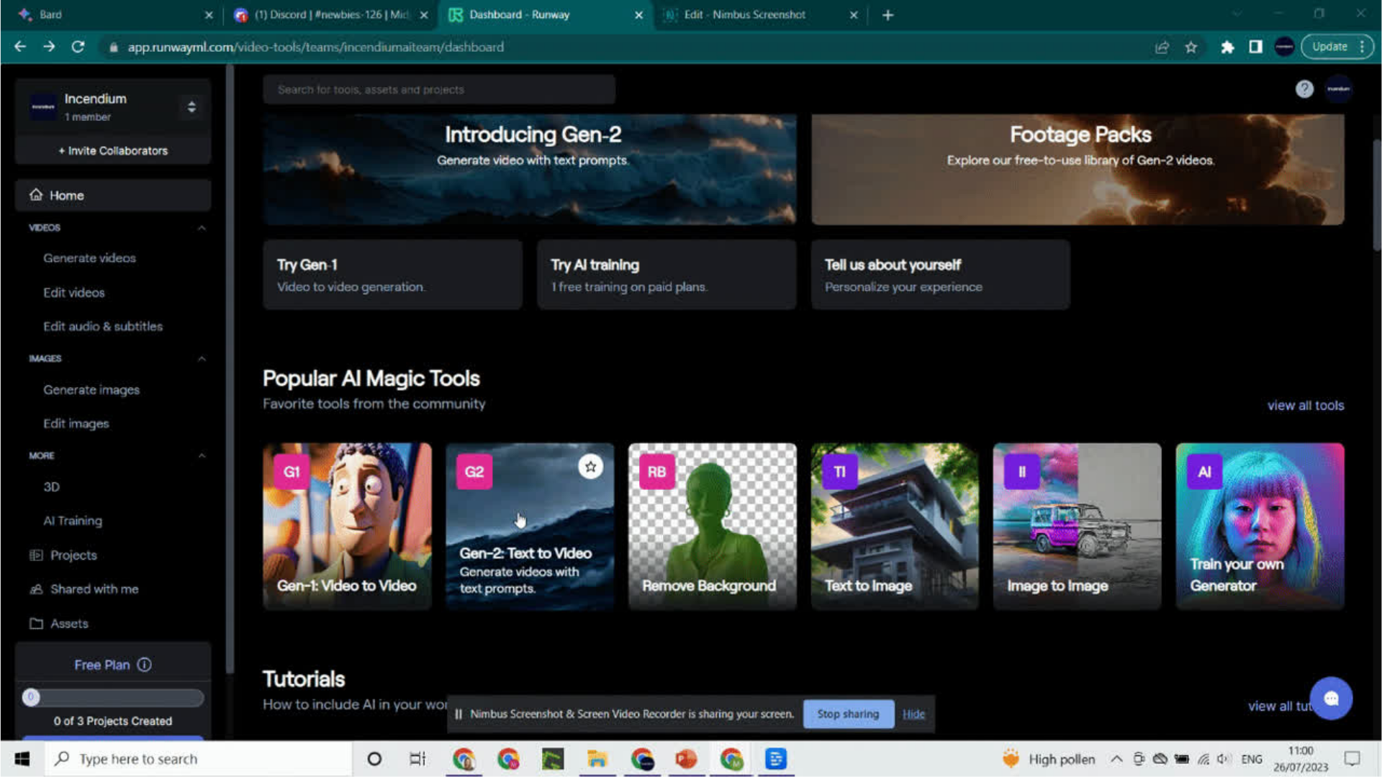The image size is (1382, 777).
Task: Open the Free Plan link
Action: [x=101, y=665]
